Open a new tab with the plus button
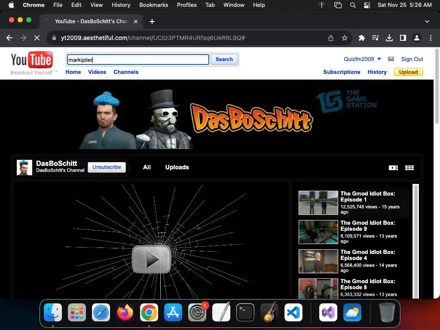This screenshot has width=440, height=330. coord(152,21)
